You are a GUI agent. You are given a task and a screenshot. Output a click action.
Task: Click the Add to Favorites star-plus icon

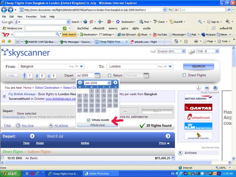pos(9,41)
